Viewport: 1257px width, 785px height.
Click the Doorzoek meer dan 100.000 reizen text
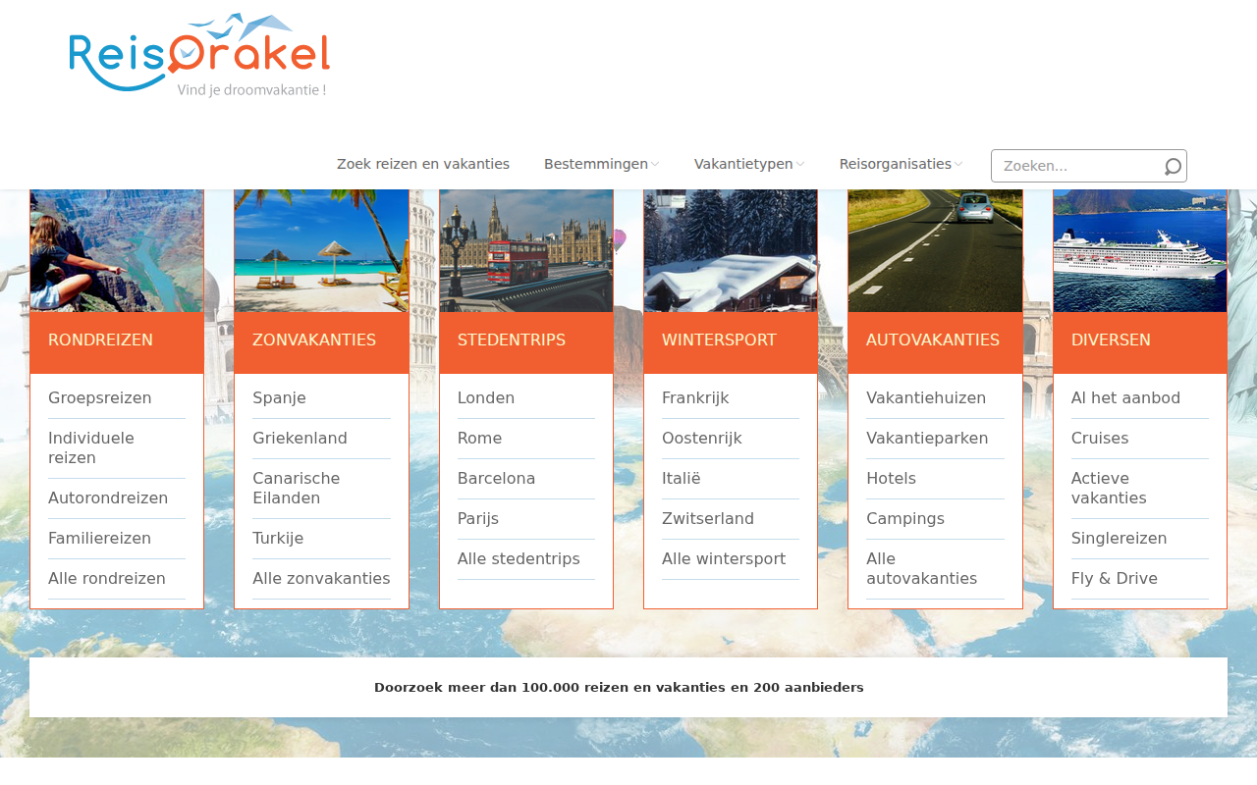(619, 688)
